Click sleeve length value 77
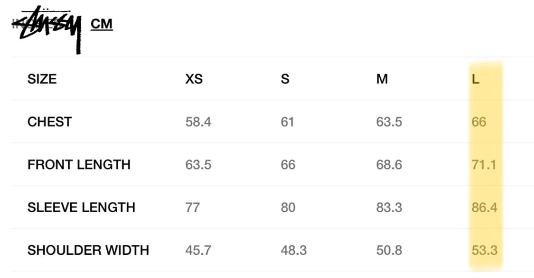 tap(192, 207)
